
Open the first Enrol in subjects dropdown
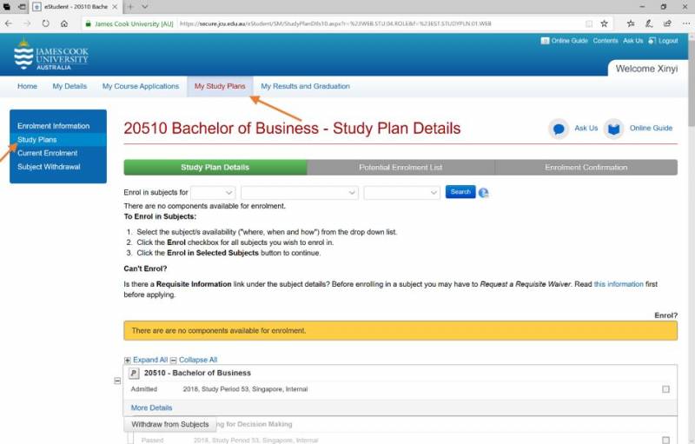point(213,192)
